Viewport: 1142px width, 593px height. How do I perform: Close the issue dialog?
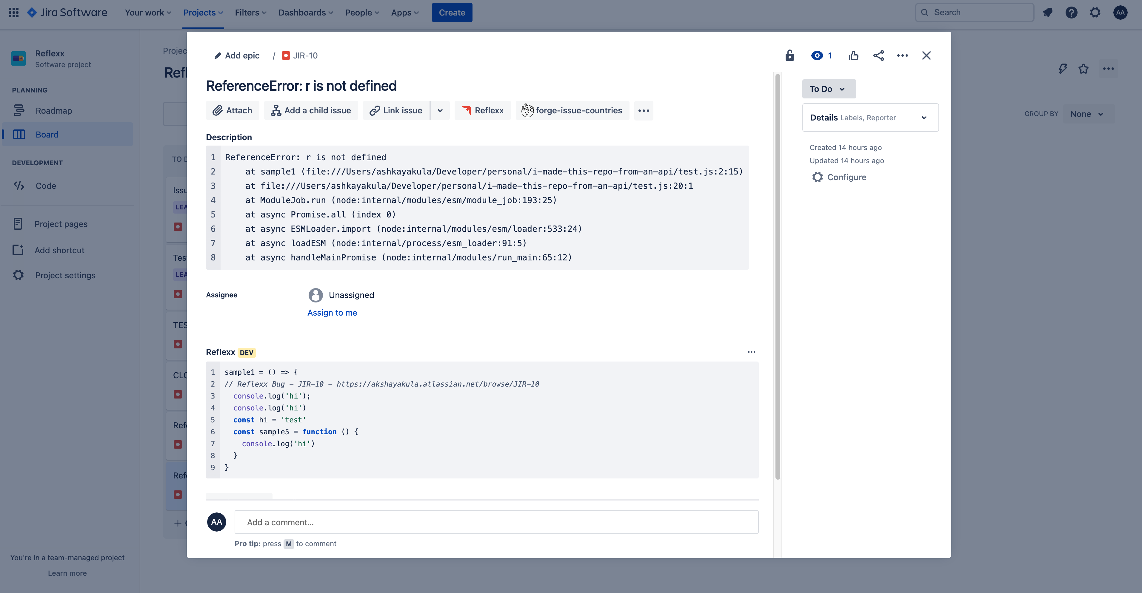926,55
